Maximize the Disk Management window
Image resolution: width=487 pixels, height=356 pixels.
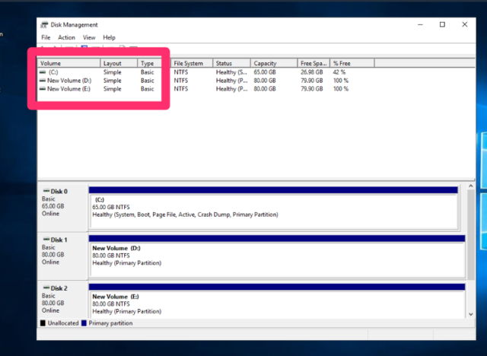pos(442,24)
